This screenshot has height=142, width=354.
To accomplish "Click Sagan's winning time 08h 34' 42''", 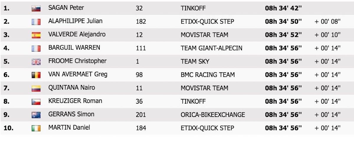I will pyautogui.click(x=283, y=8).
